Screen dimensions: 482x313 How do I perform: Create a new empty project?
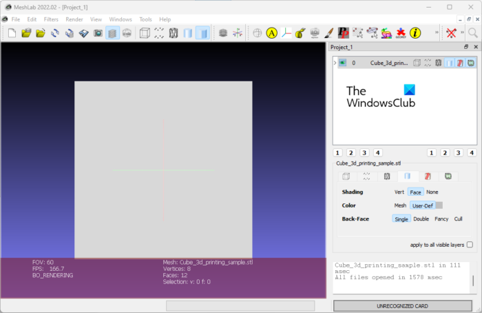(12, 33)
